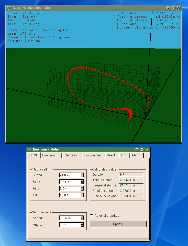The height and width of the screenshot is (246, 188).
Task: Minimize the Boomsim - Motion window
Action: click(x=137, y=149)
